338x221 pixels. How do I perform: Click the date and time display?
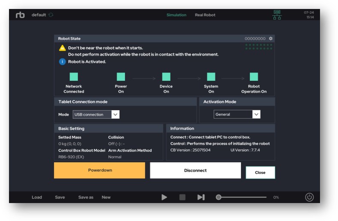(309, 15)
